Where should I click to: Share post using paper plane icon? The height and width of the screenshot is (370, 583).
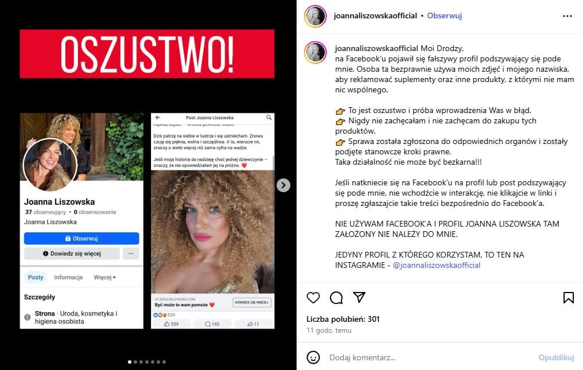pos(359,297)
